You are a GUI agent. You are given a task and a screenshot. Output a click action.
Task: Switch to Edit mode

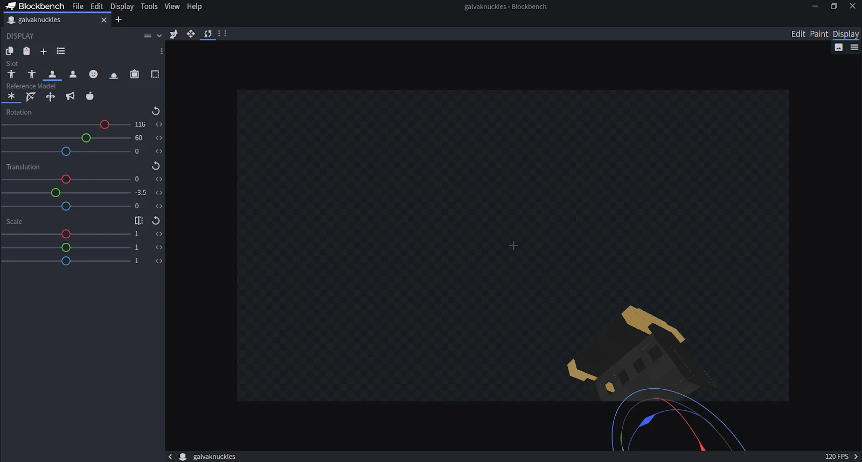pyautogui.click(x=798, y=34)
